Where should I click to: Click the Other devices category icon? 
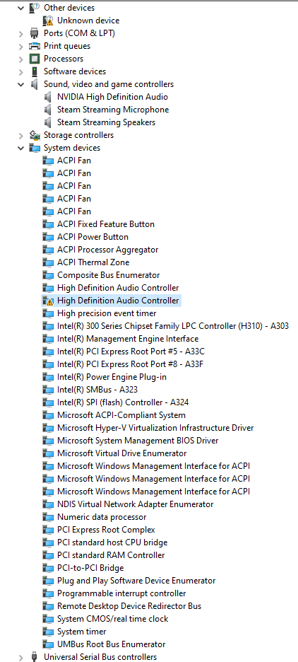coord(35,8)
